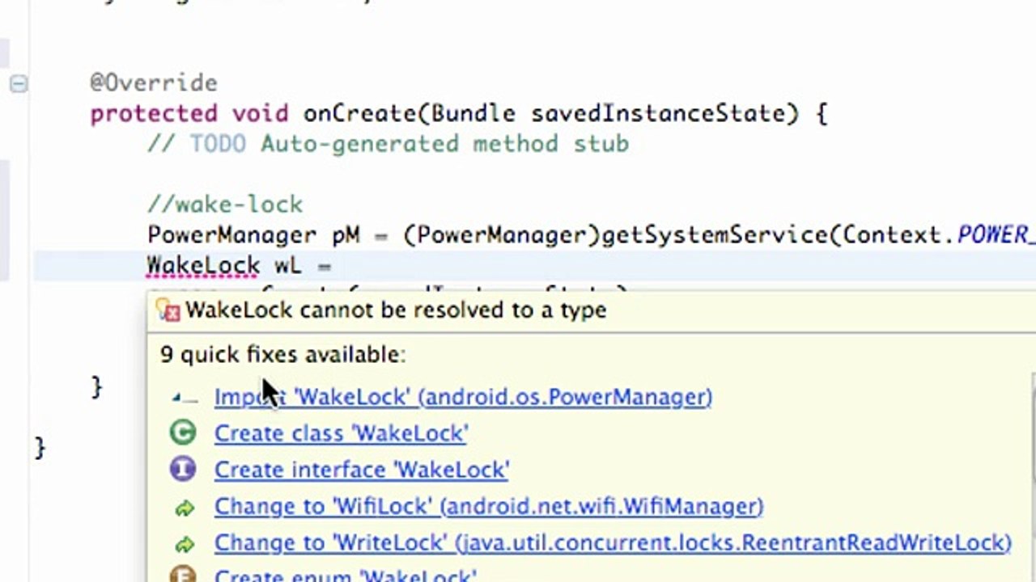Click the error icon in the quick fix header
The width and height of the screenshot is (1036, 582).
(168, 310)
